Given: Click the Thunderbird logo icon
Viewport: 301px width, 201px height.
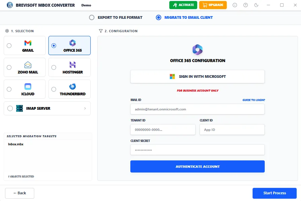Looking at the screenshot, I should click(x=73, y=87).
